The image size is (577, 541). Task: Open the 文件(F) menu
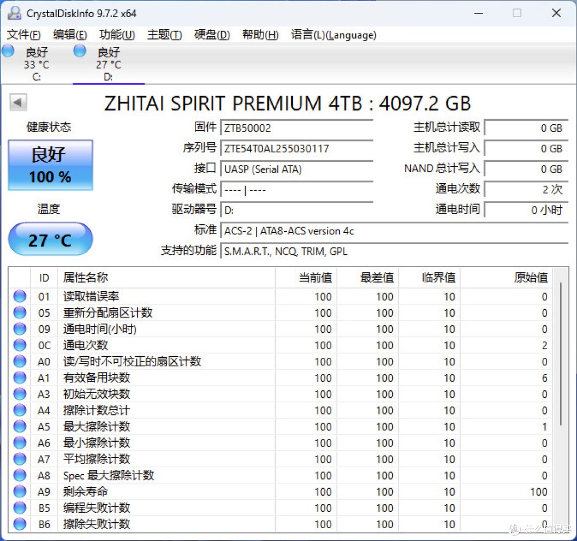tap(24, 35)
